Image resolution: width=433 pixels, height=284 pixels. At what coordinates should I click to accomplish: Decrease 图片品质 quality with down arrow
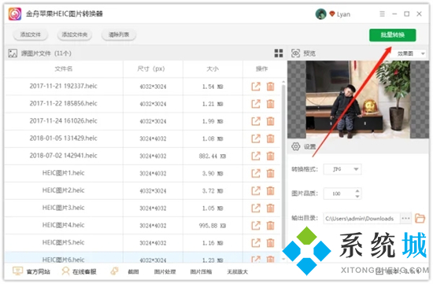coord(357,196)
